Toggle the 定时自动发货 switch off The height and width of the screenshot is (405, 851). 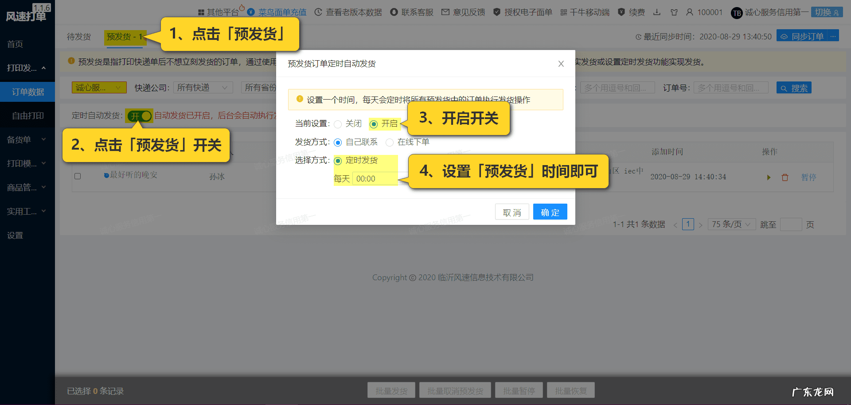[139, 116]
